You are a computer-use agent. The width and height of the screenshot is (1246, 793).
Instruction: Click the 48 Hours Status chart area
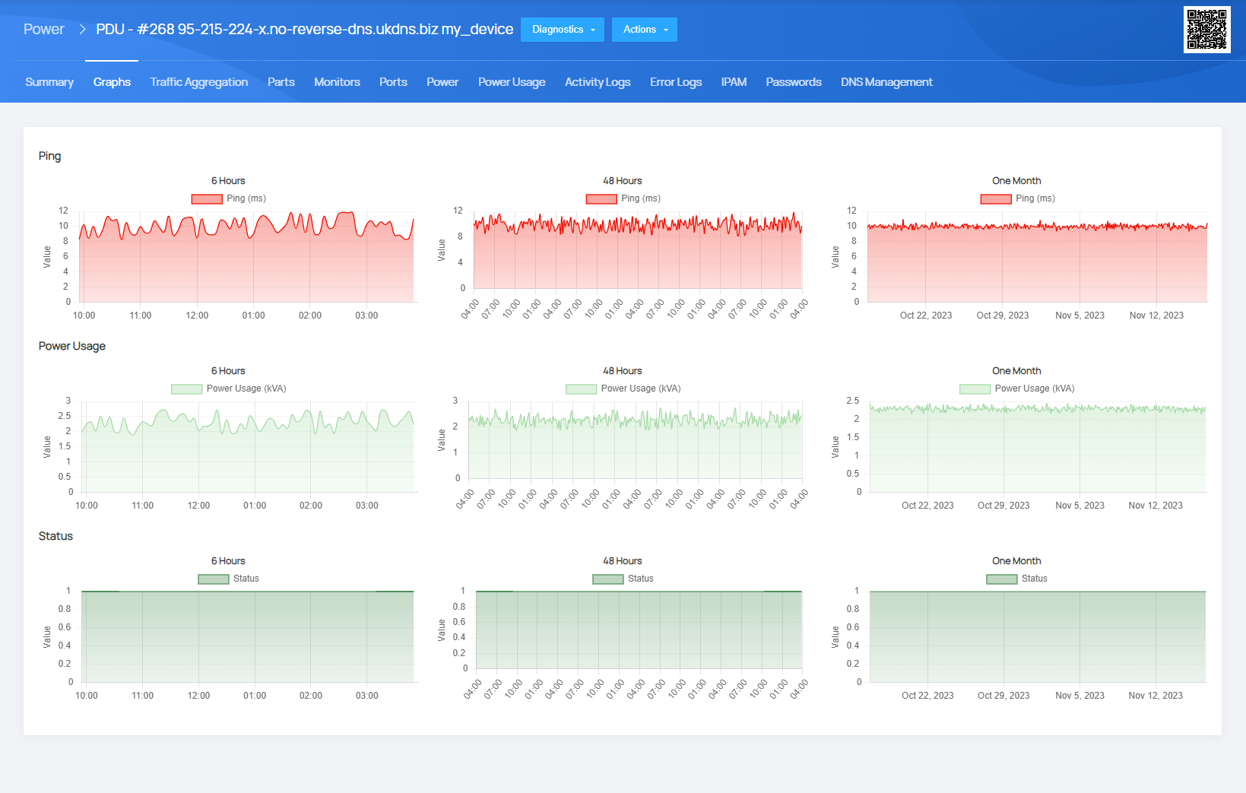pyautogui.click(x=639, y=630)
